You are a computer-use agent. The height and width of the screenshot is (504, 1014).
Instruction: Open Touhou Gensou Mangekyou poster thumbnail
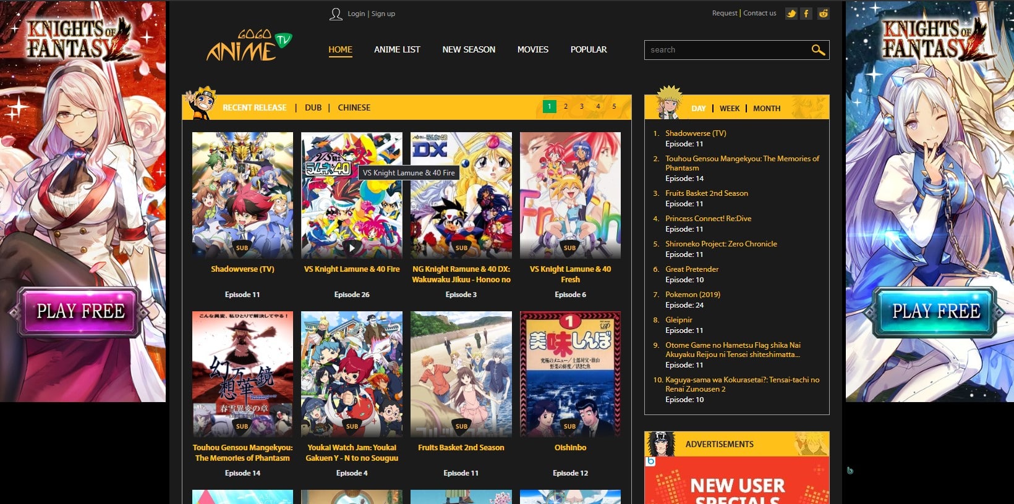242,374
